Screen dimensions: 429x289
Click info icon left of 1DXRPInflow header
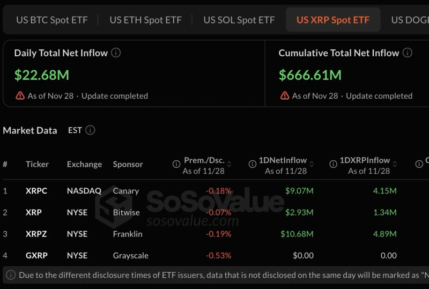pos(332,165)
